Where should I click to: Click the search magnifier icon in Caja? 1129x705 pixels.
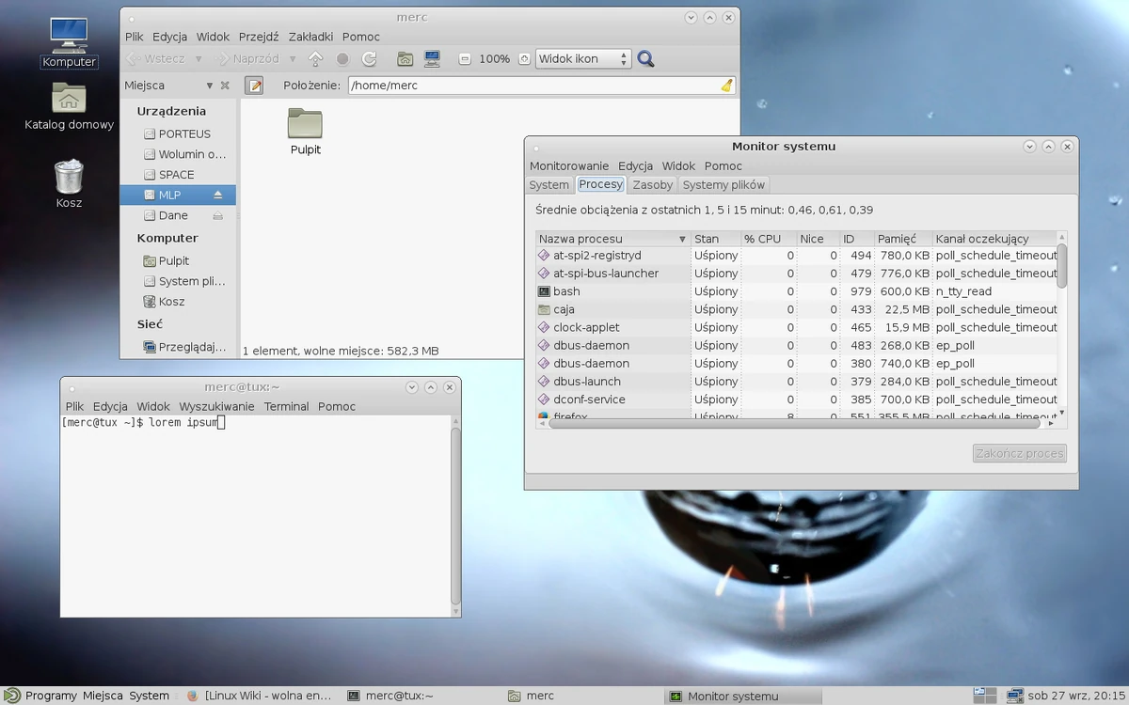tap(645, 58)
